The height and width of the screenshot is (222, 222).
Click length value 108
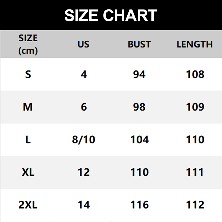195,74
